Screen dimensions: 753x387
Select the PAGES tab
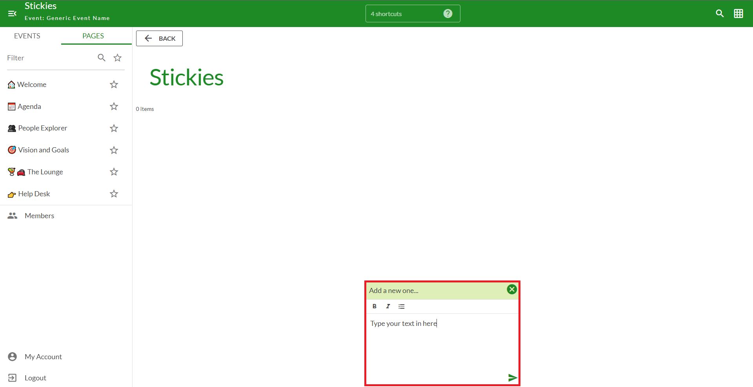(93, 36)
